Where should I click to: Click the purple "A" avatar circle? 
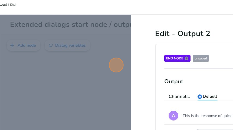[x=173, y=115]
